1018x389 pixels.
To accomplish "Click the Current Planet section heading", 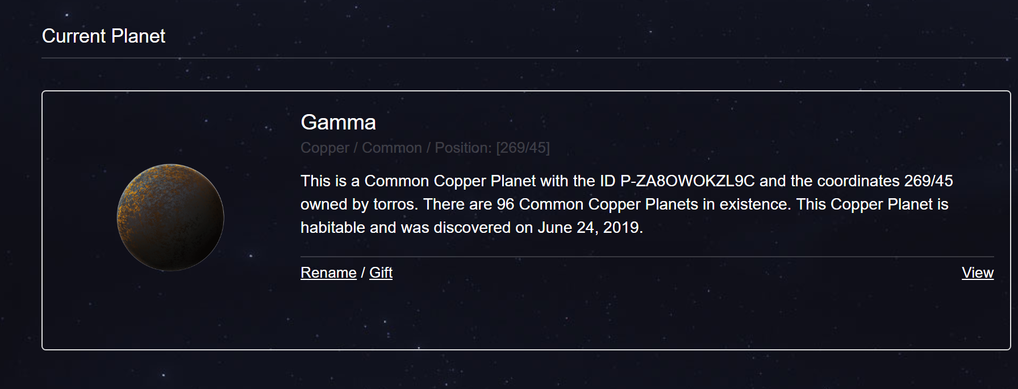I will [x=103, y=36].
